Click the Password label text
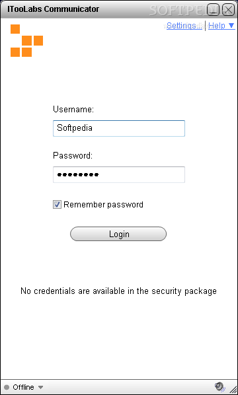The image size is (238, 395). [73, 156]
